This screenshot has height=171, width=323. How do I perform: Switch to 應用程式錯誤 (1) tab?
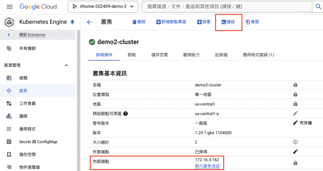258,55
